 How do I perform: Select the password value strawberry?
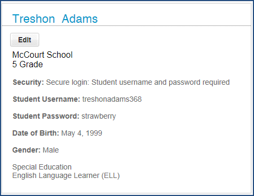coord(99,116)
